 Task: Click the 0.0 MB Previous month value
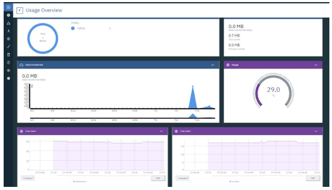[234, 45]
